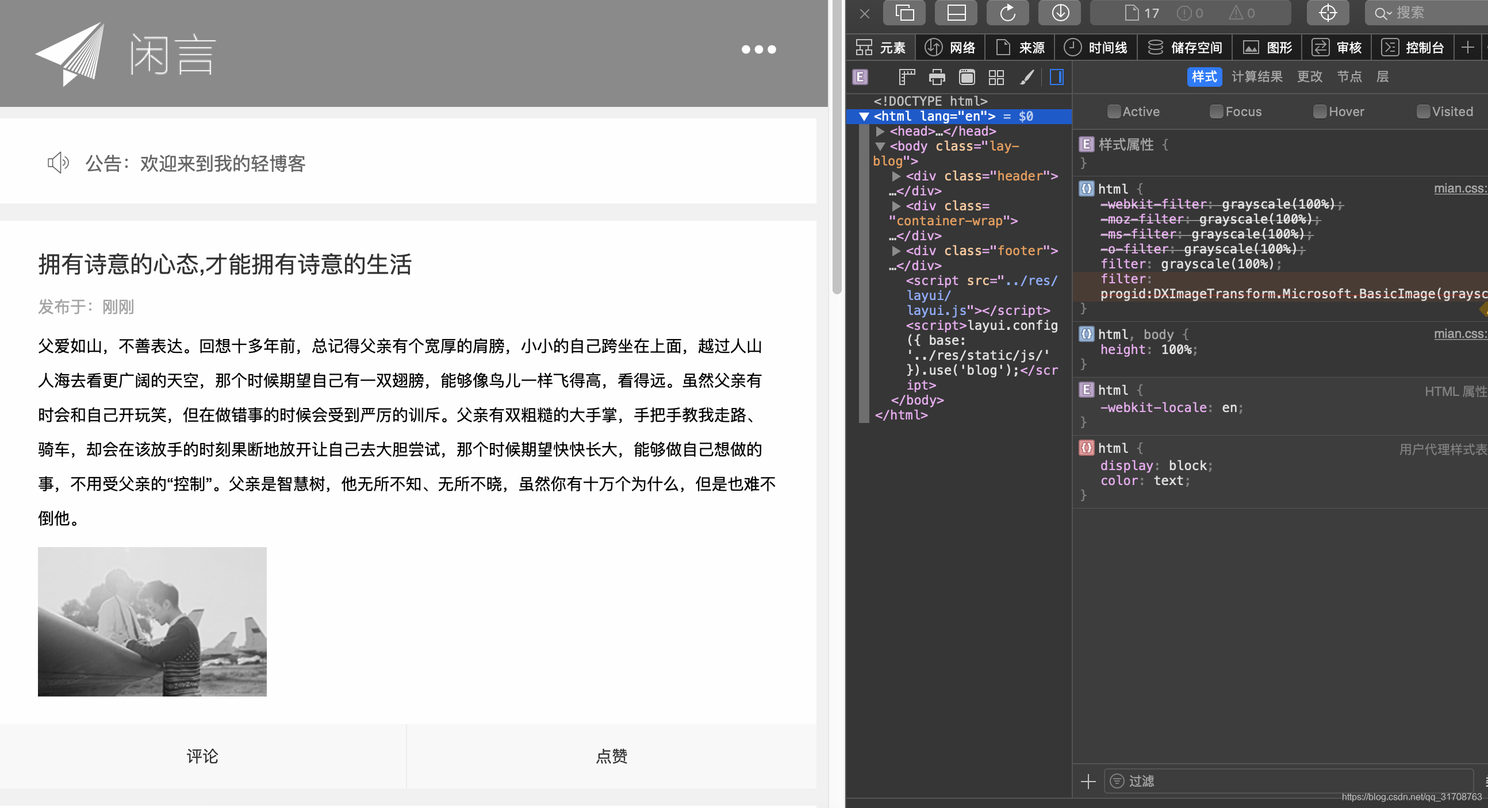Toggle the details sidebar panel icon
Screen dimensions: 1488x808
point(1057,77)
